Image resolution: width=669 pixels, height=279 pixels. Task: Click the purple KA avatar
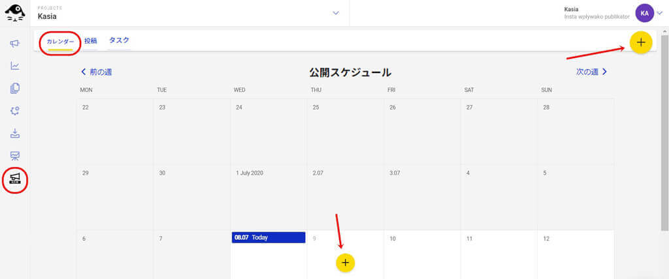point(644,12)
